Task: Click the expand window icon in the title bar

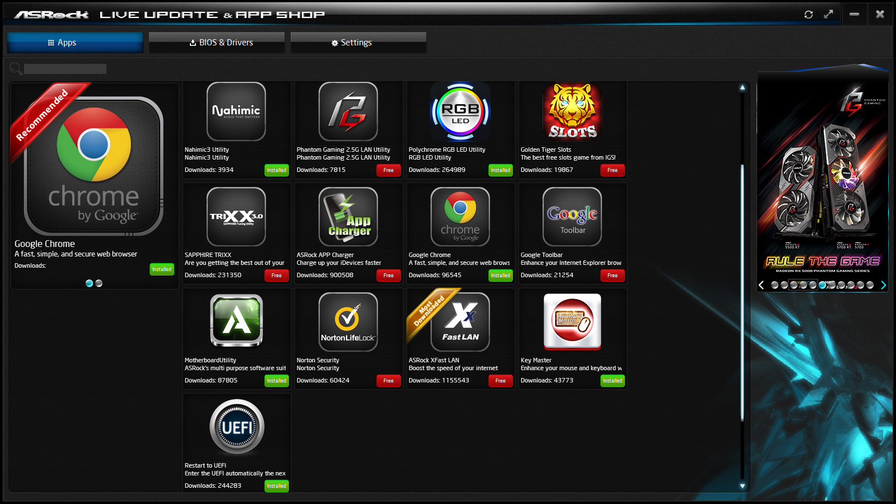Action: (829, 15)
